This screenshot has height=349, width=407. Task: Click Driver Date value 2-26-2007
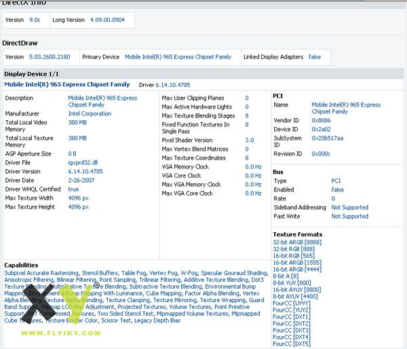coord(81,181)
